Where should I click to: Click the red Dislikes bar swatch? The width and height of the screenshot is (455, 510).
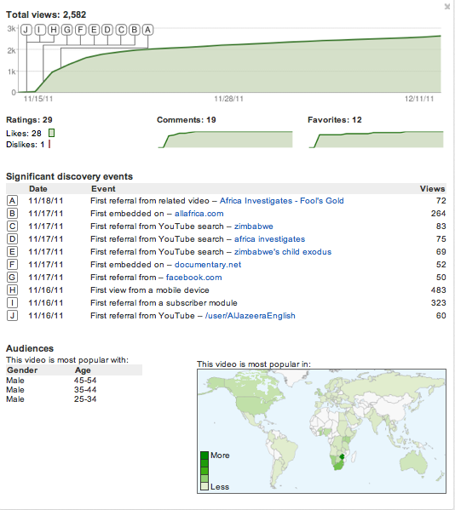click(49, 144)
